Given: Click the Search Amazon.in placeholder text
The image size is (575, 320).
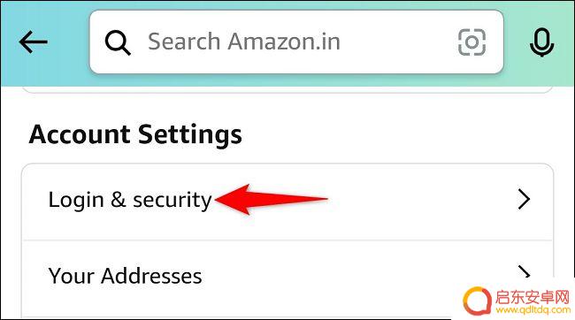Looking at the screenshot, I should pos(244,42).
